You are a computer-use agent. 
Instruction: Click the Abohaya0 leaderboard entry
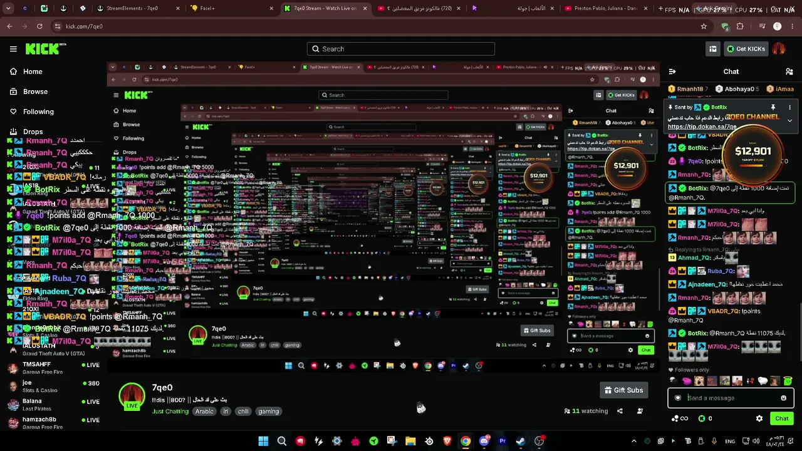coord(737,89)
